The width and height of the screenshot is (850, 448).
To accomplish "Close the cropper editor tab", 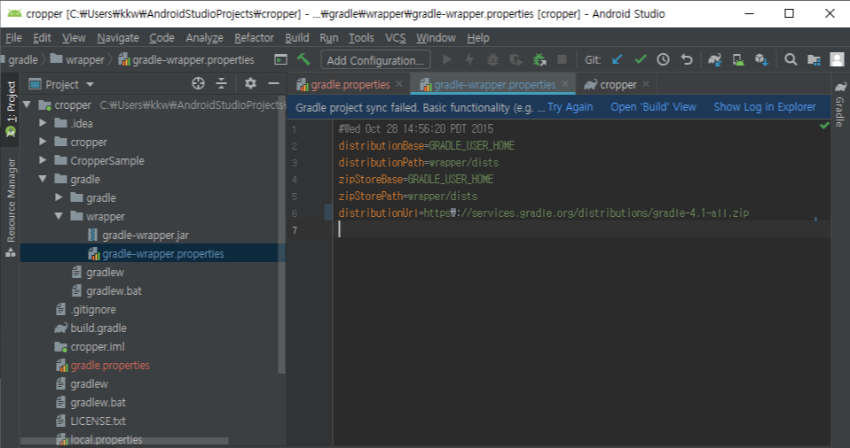I will [x=646, y=84].
